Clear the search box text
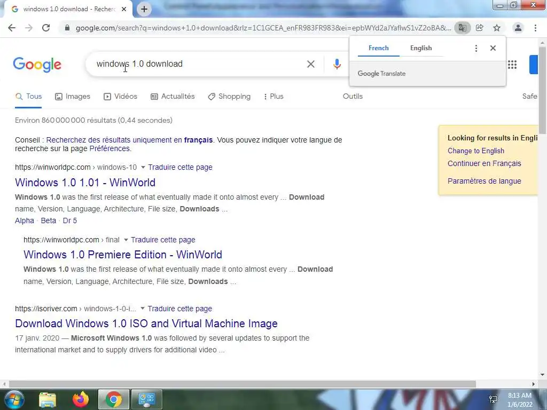 (x=311, y=64)
